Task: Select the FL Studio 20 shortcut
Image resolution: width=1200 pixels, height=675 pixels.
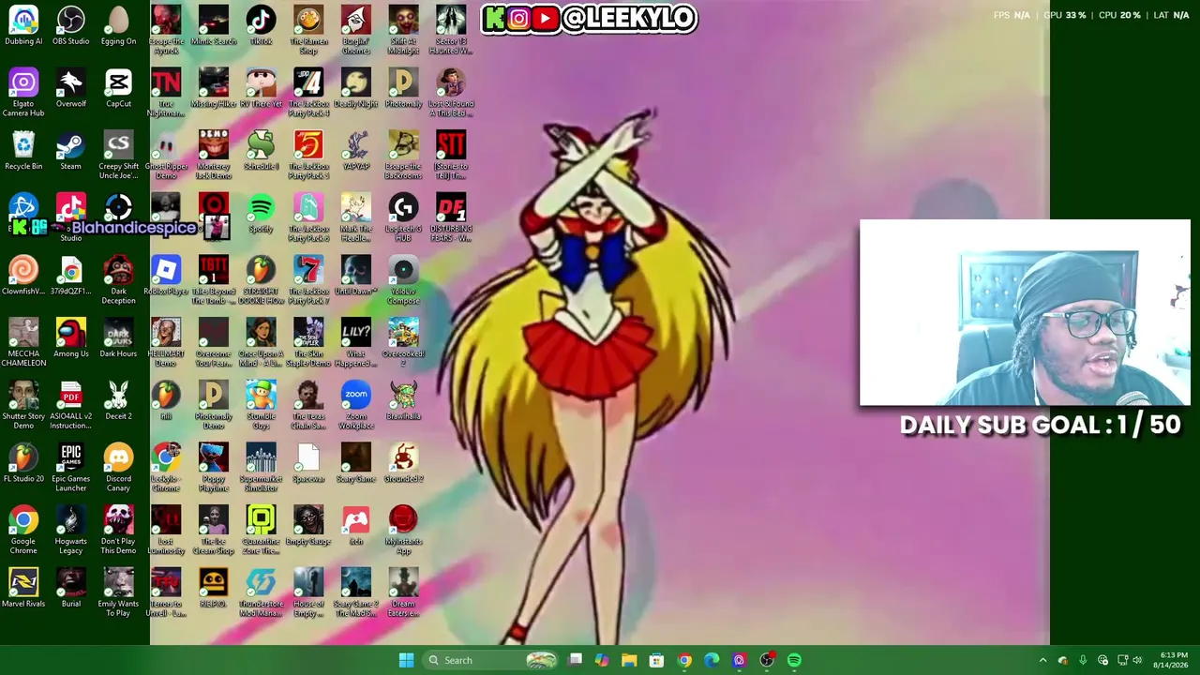Action: tap(23, 463)
